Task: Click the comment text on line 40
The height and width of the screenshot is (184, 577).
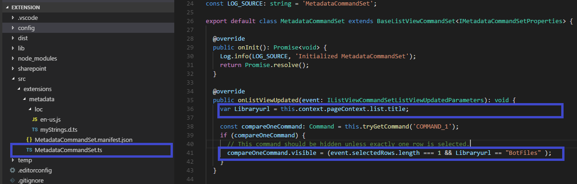Action: point(349,144)
